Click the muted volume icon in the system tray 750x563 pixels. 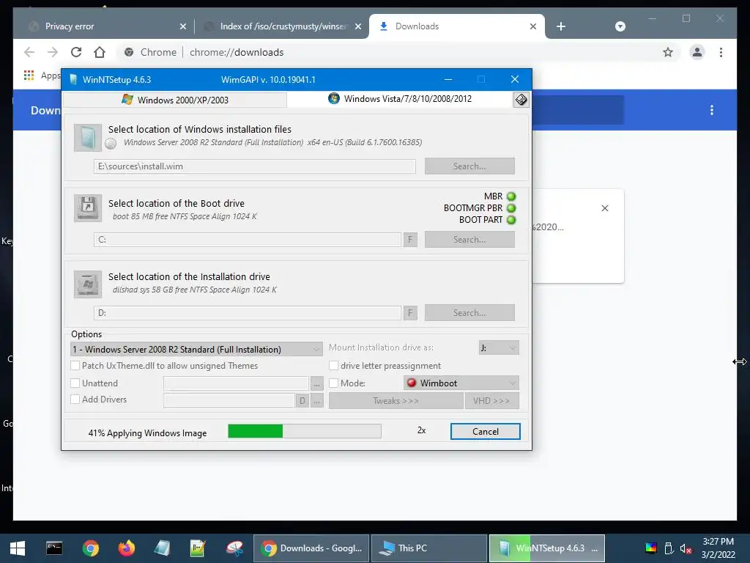pyautogui.click(x=686, y=548)
